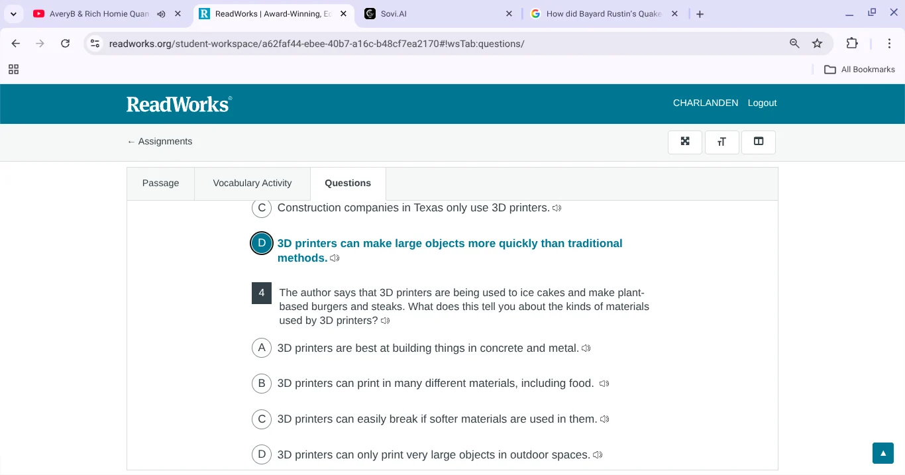This screenshot has width=905, height=475.
Task: Select answer C about softer materials breaking
Action: tap(262, 419)
